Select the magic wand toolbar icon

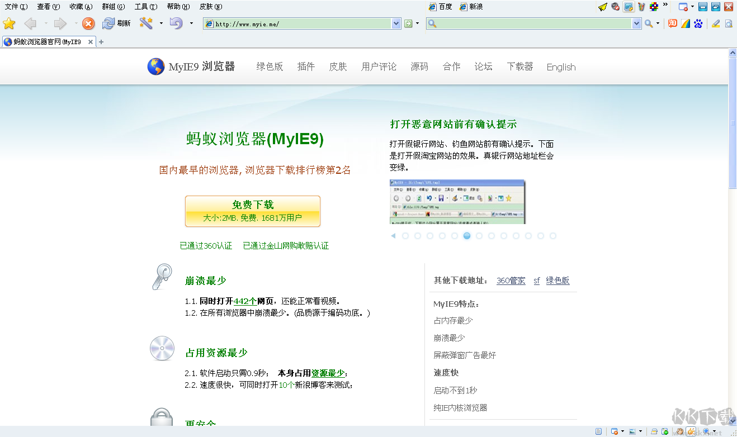click(147, 23)
